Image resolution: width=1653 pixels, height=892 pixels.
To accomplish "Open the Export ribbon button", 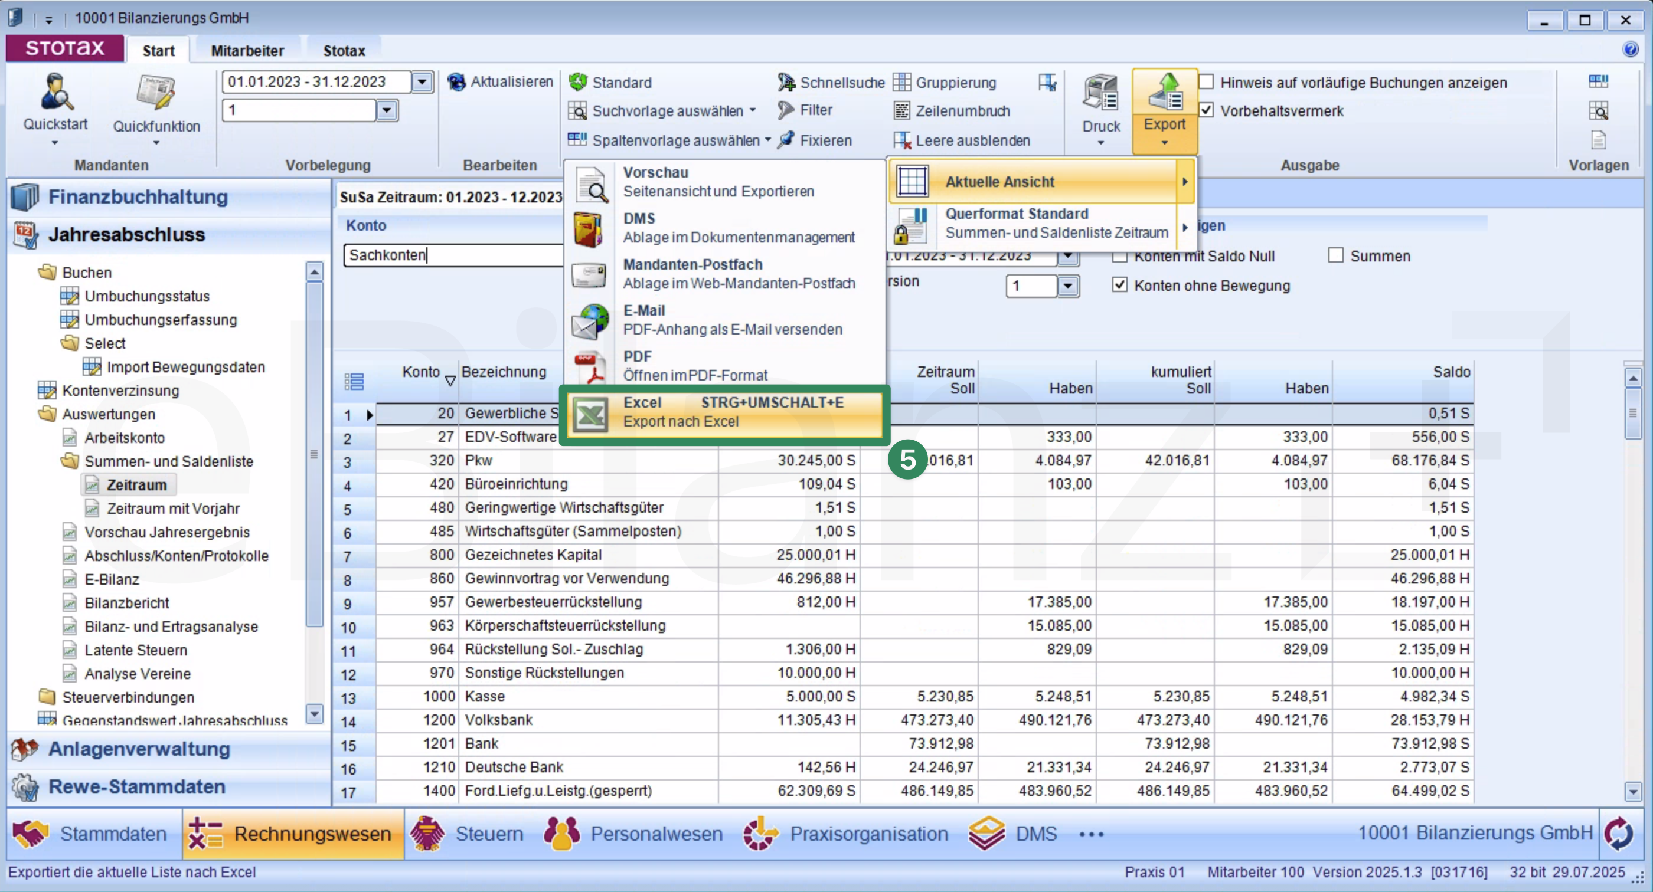I will click(1165, 110).
